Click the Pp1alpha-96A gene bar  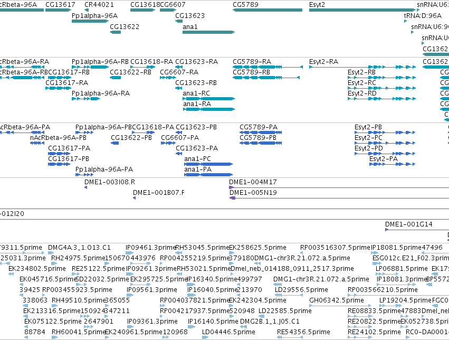tap(90, 21)
